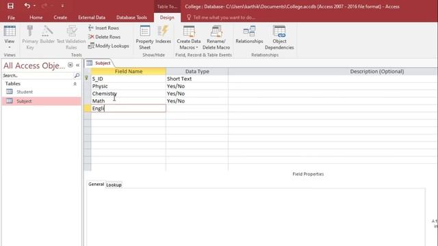438x246 pixels.
Task: Click the Engli field name input
Action: pyautogui.click(x=129, y=108)
